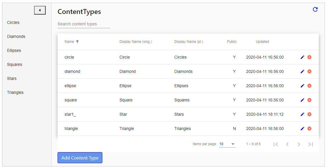Select Triangles in the sidebar
The height and width of the screenshot is (167, 326).
pyautogui.click(x=15, y=92)
